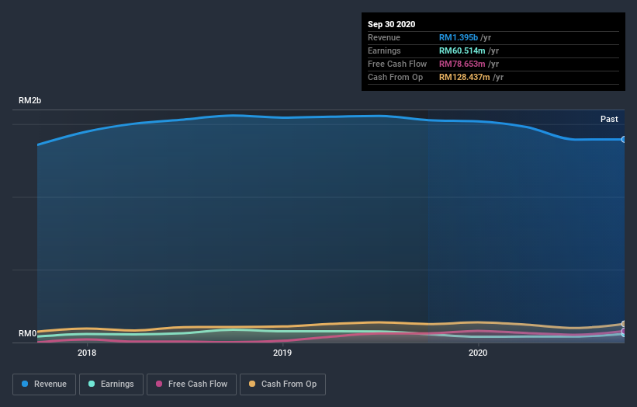Image resolution: width=637 pixels, height=407 pixels.
Task: Click the 2018 x-axis label
Action: (x=87, y=353)
